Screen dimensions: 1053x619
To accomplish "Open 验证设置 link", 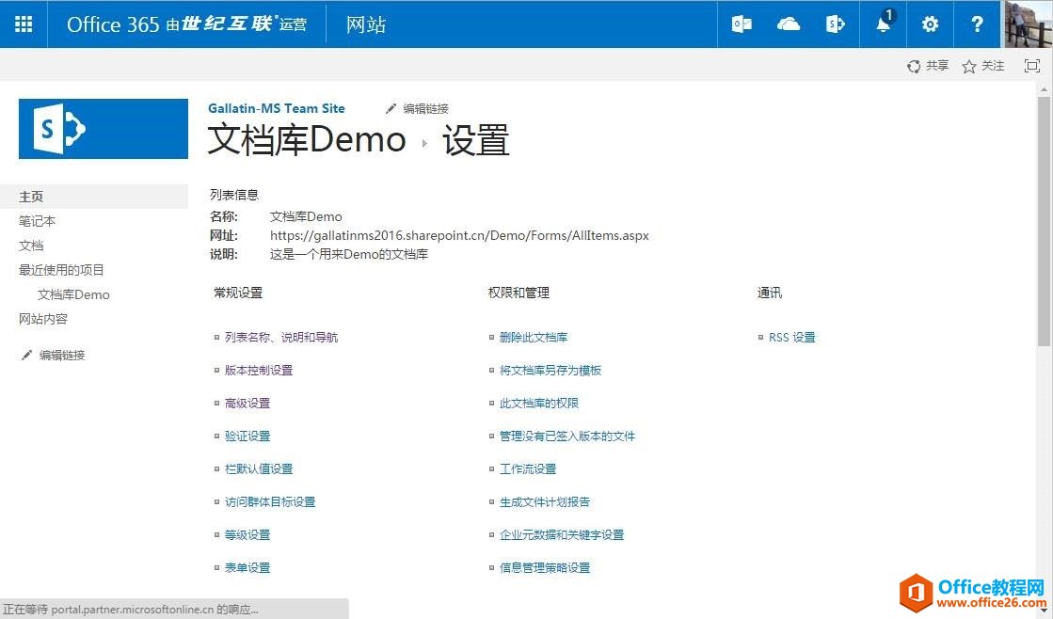I will (x=247, y=436).
